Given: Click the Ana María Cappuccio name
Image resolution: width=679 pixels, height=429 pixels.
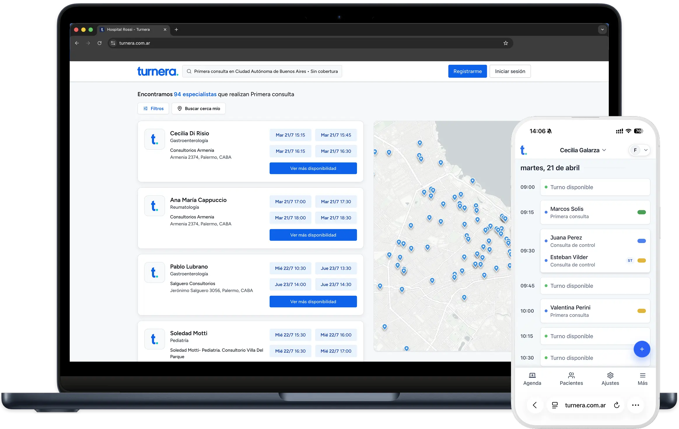Looking at the screenshot, I should [198, 200].
